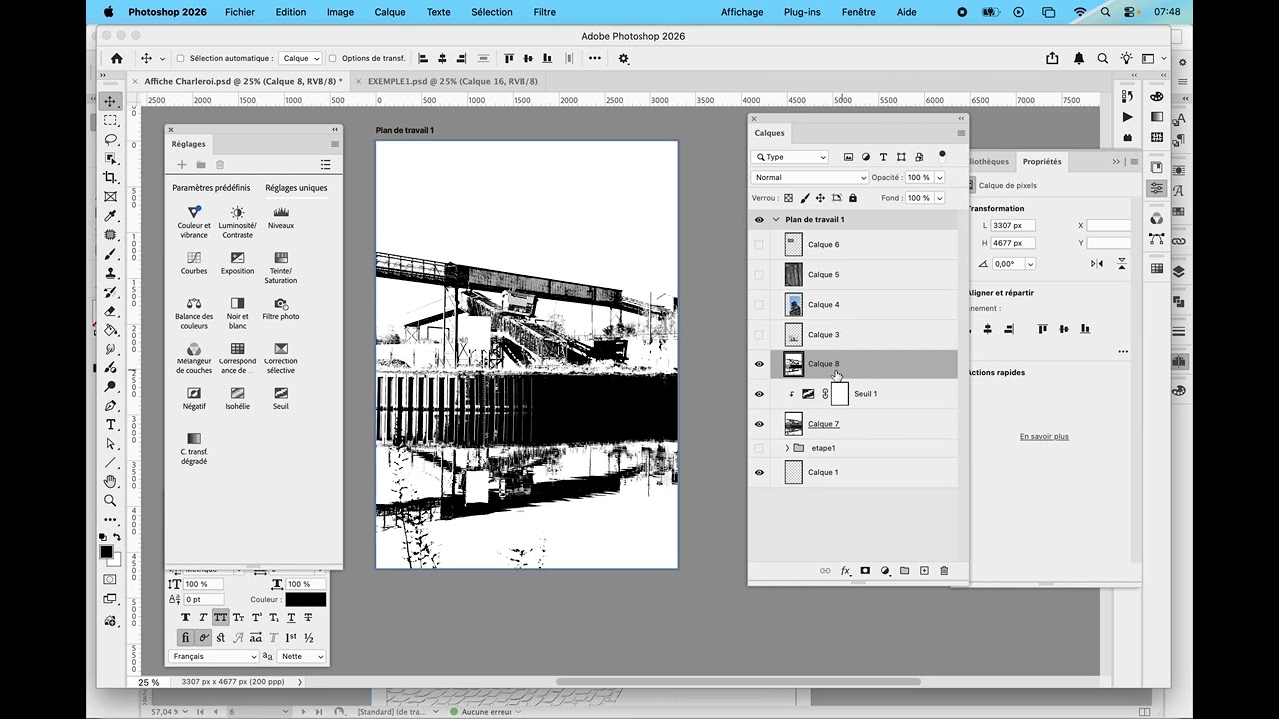Switch to the Propriétés tab

click(1042, 161)
